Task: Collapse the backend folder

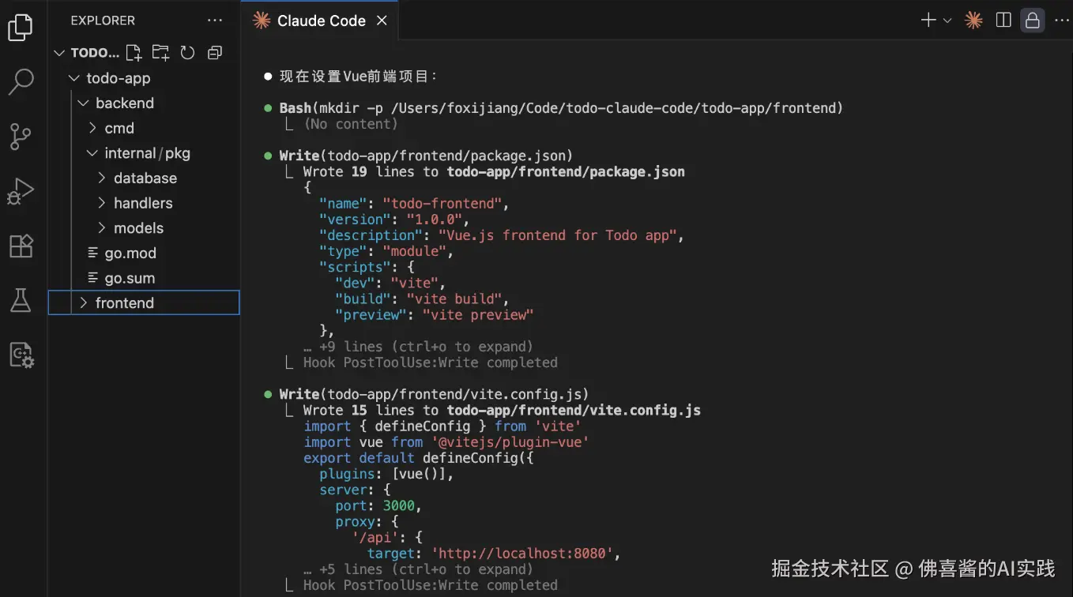Action: [84, 103]
